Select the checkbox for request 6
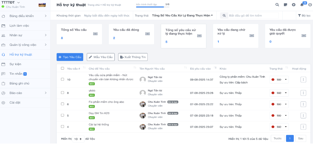The height and width of the screenshot is (149, 313). (x=62, y=104)
